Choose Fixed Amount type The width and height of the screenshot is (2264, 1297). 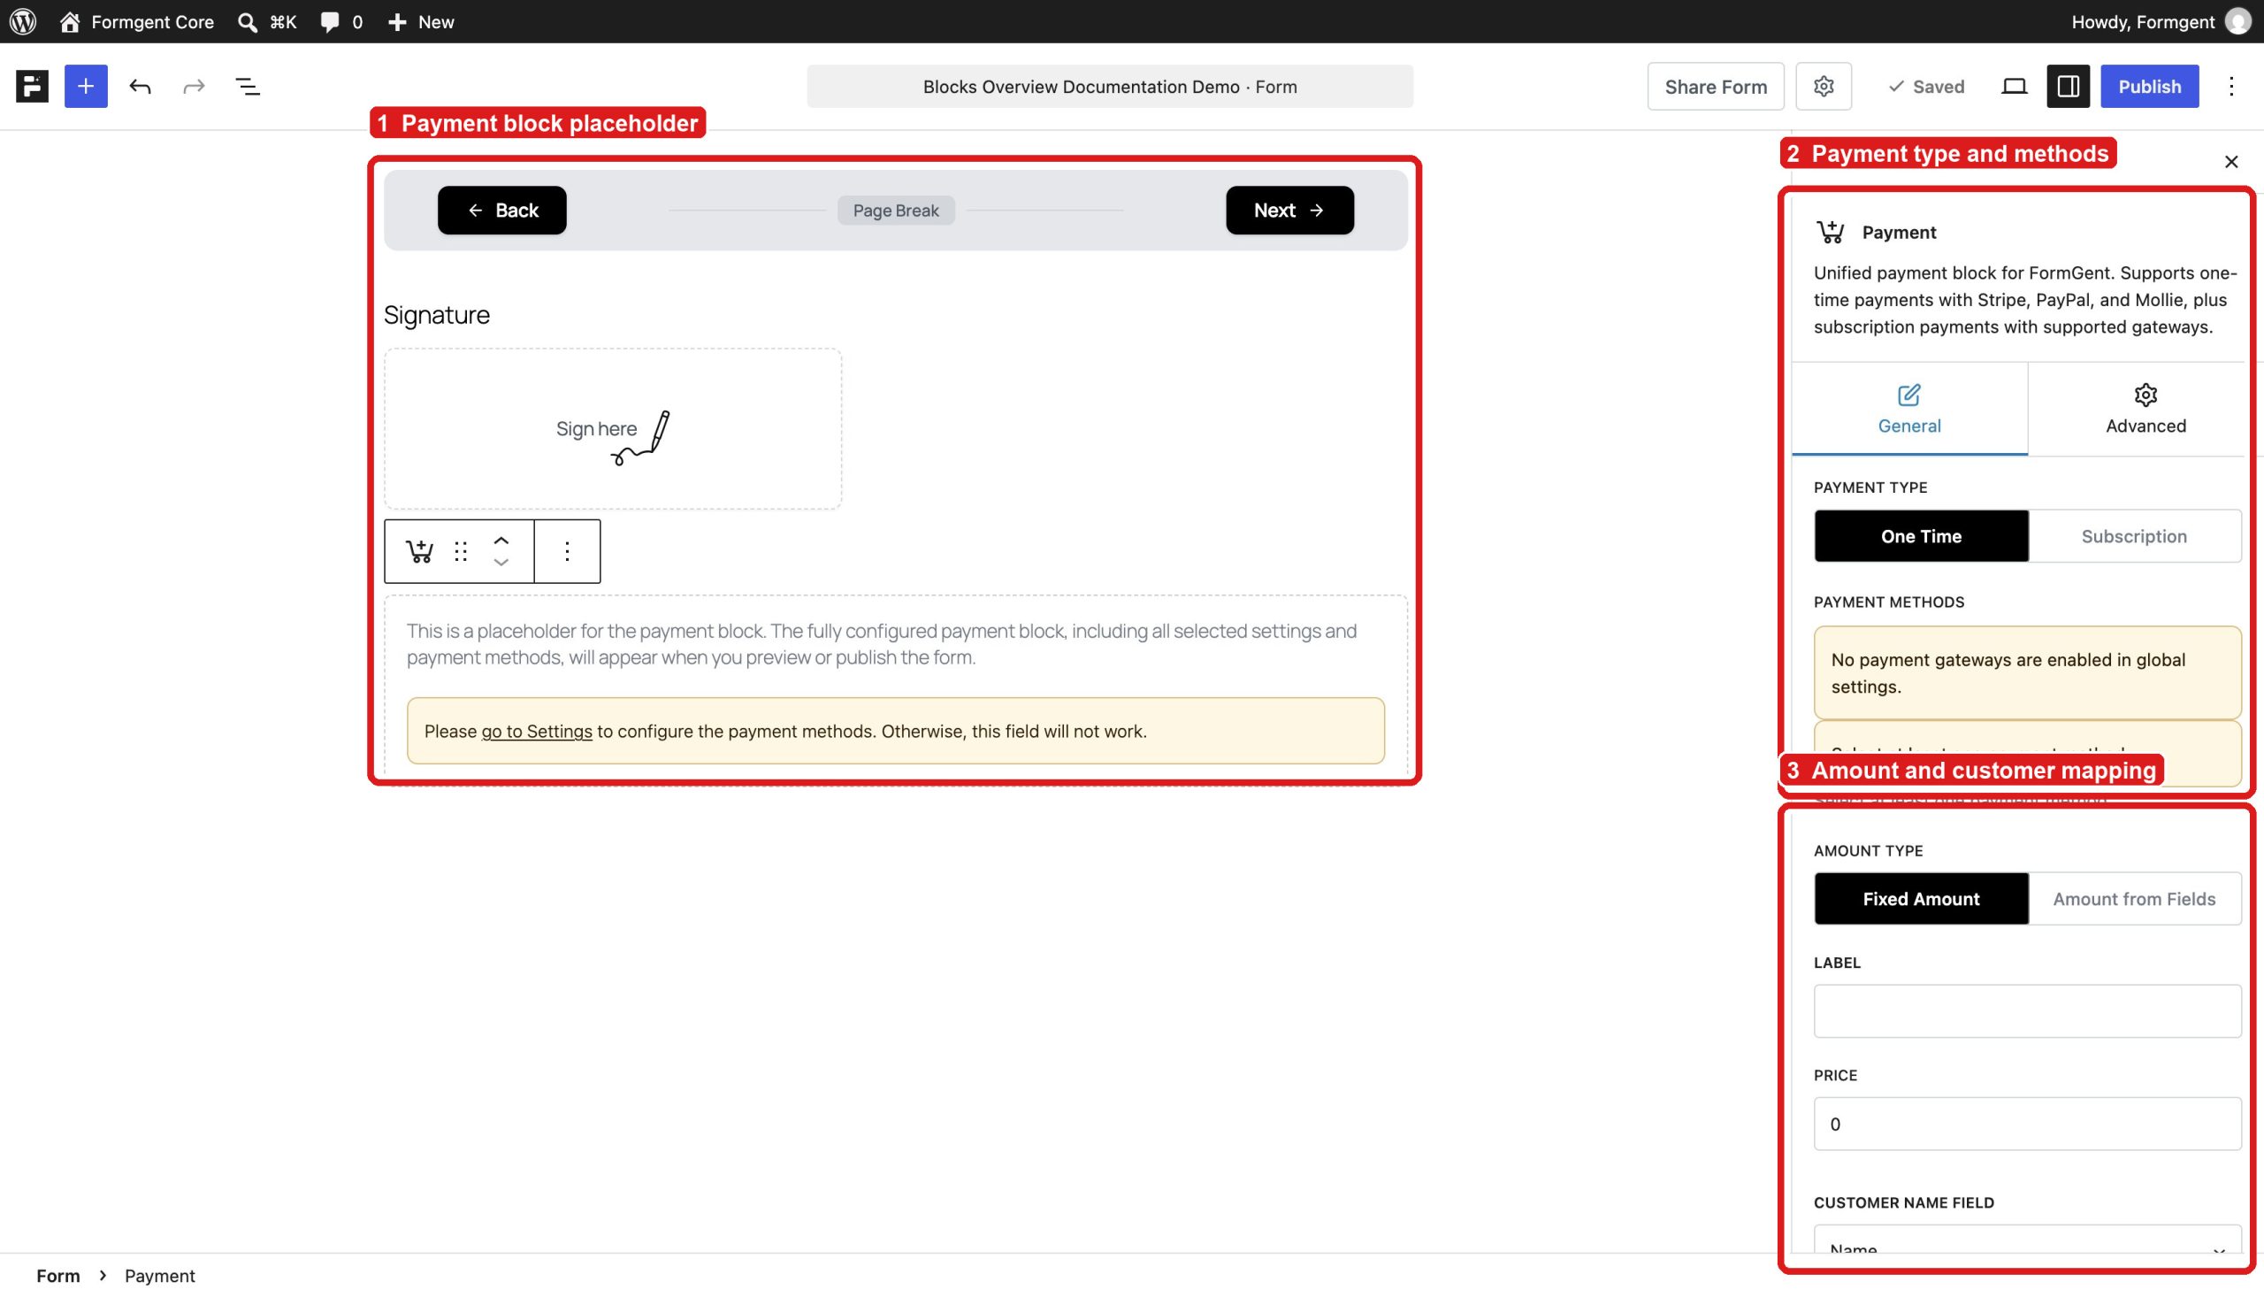1921,899
